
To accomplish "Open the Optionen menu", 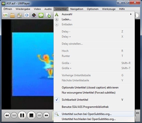I will [x=93, y=9].
